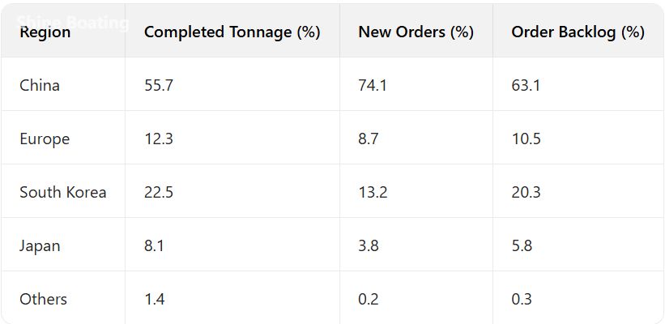Click South Korea's new orders value 13.2
This screenshot has height=324, width=665.
coord(373,192)
